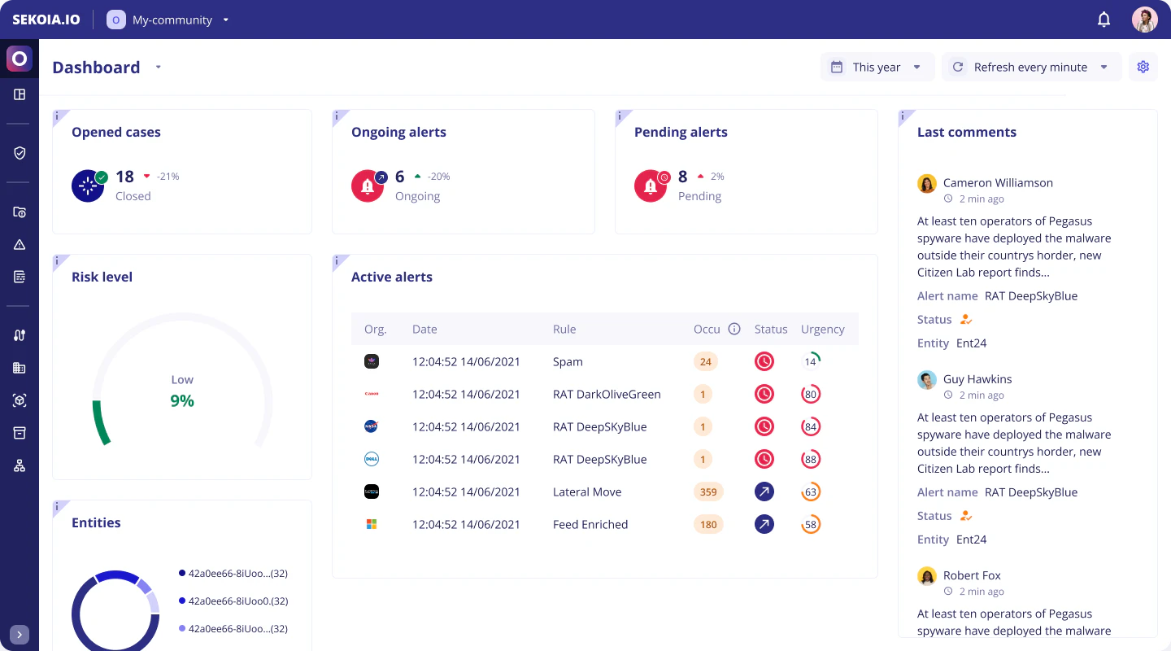The image size is (1171, 651).
Task: Click the urgency ring showing 80
Action: tap(811, 394)
